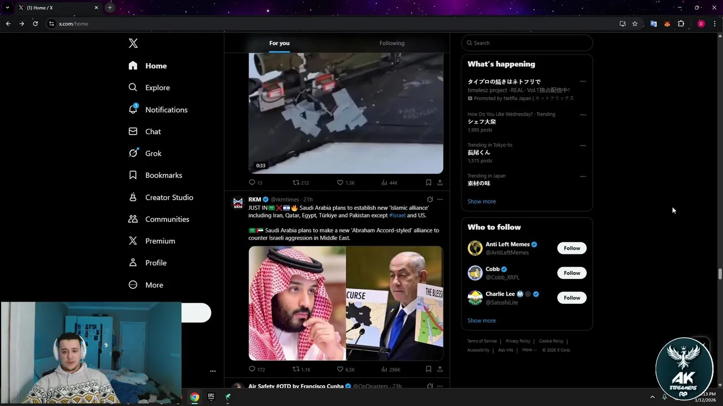The image size is (723, 406).
Task: Open Bookmarks in the sidebar
Action: (155, 175)
